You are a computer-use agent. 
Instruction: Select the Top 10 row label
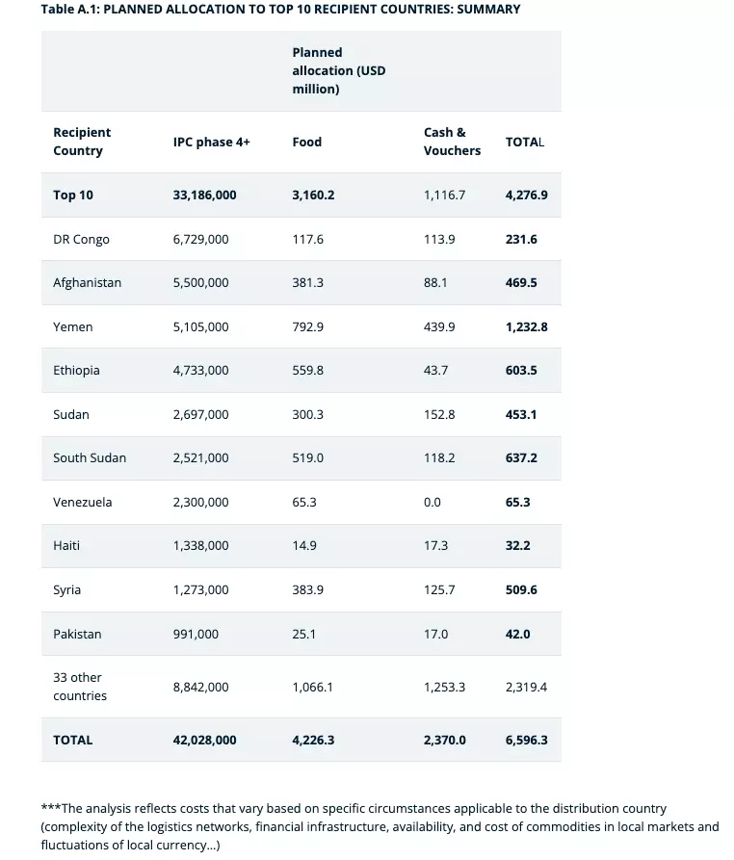[73, 195]
